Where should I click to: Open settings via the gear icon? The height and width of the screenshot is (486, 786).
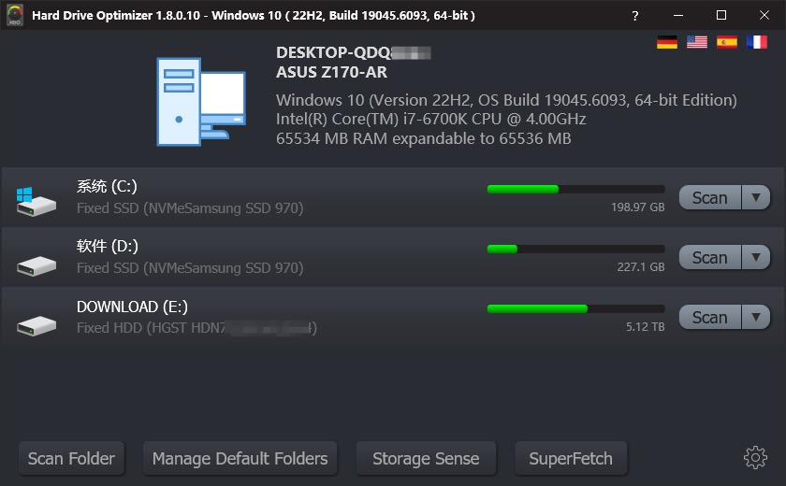pyautogui.click(x=755, y=457)
